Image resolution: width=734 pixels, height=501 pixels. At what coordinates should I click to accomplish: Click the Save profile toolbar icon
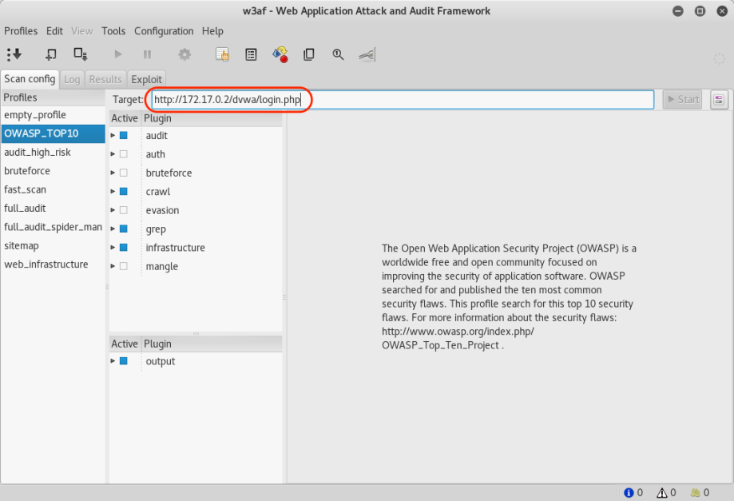81,54
